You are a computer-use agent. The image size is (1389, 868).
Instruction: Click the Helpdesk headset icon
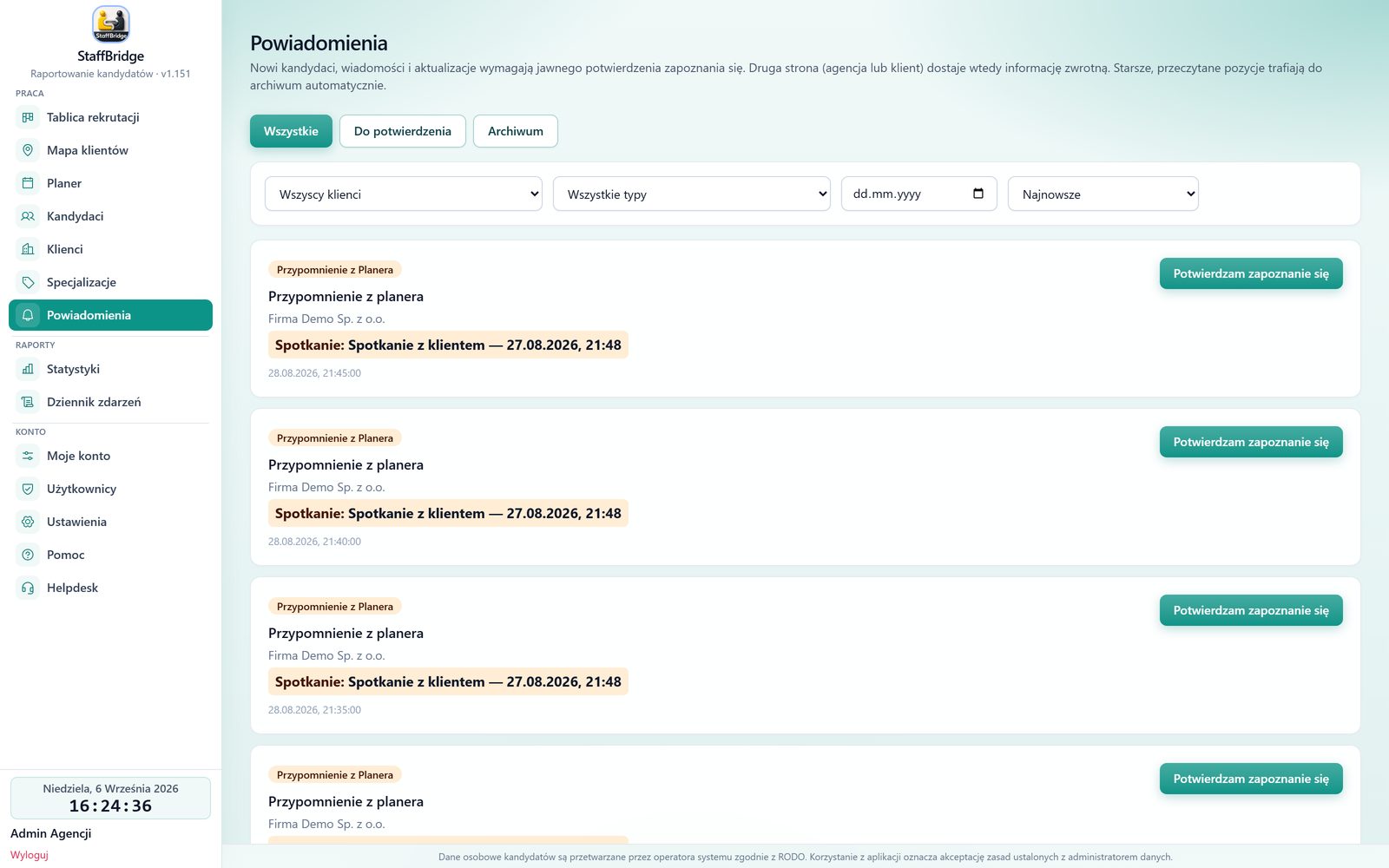[x=28, y=588]
